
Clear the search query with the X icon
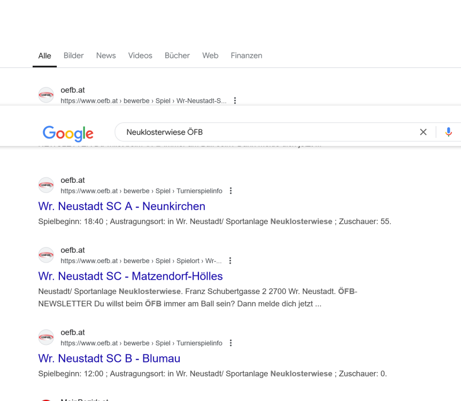point(423,132)
